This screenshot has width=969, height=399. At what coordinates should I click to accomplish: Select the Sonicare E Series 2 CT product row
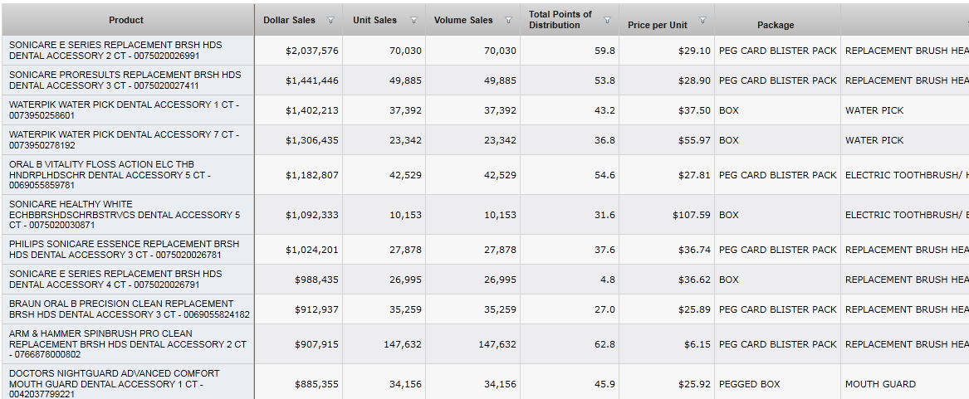[116, 51]
